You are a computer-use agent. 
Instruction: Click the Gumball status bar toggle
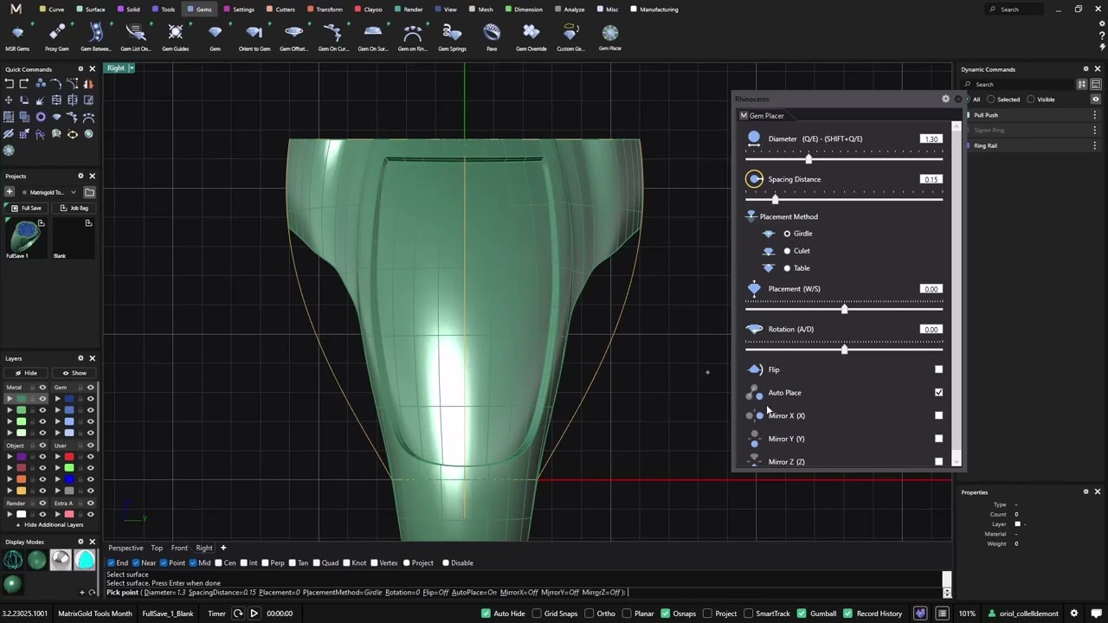click(x=815, y=613)
